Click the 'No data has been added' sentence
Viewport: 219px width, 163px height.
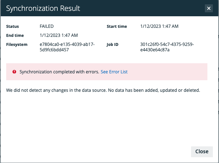click(160, 90)
